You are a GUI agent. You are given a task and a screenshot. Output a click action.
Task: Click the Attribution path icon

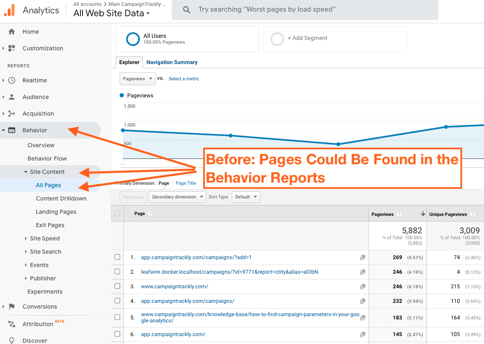(12, 324)
